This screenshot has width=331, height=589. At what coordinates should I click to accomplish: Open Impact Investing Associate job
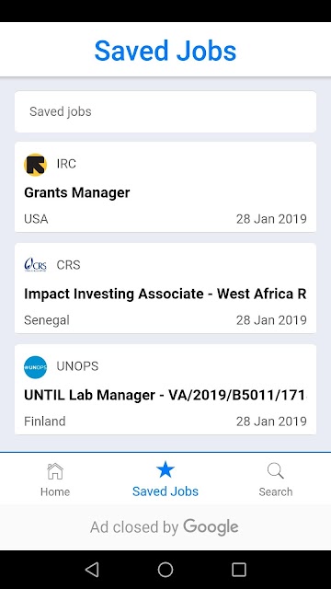pyautogui.click(x=165, y=288)
